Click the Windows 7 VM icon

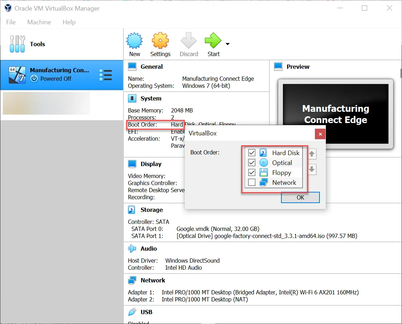click(17, 75)
